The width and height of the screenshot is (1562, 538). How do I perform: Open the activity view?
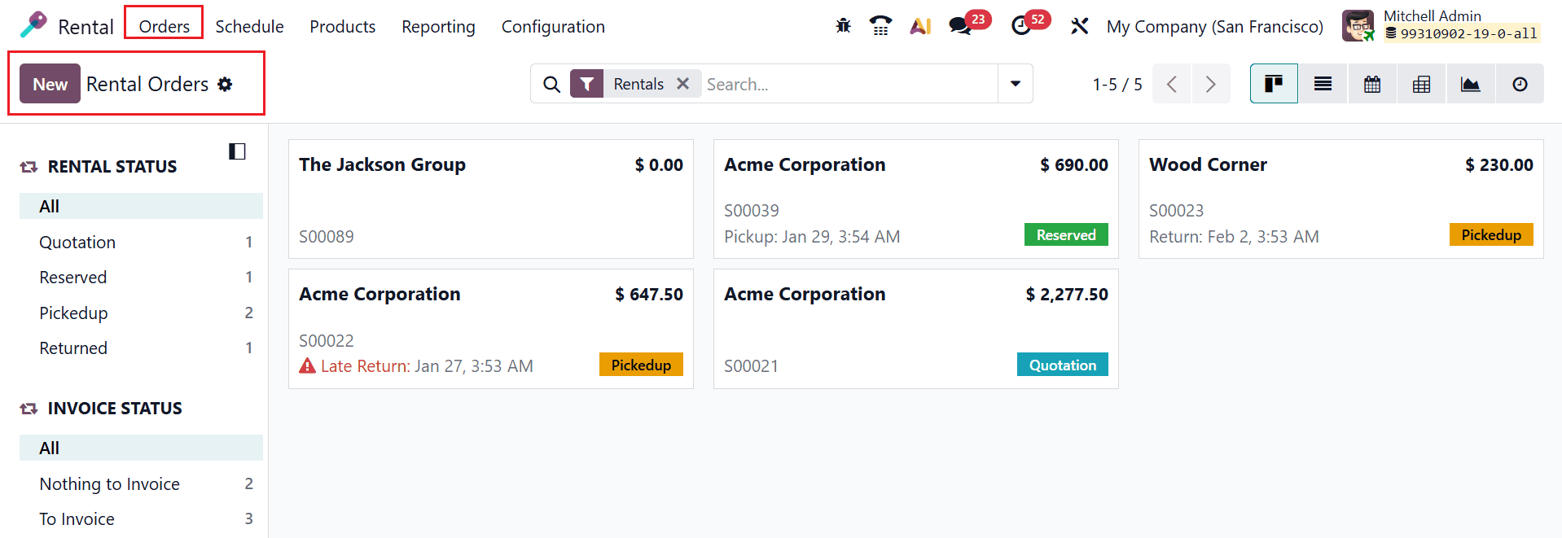pos(1520,83)
